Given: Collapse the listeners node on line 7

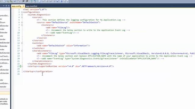Looking at the screenshot, I should (x=22, y=25).
